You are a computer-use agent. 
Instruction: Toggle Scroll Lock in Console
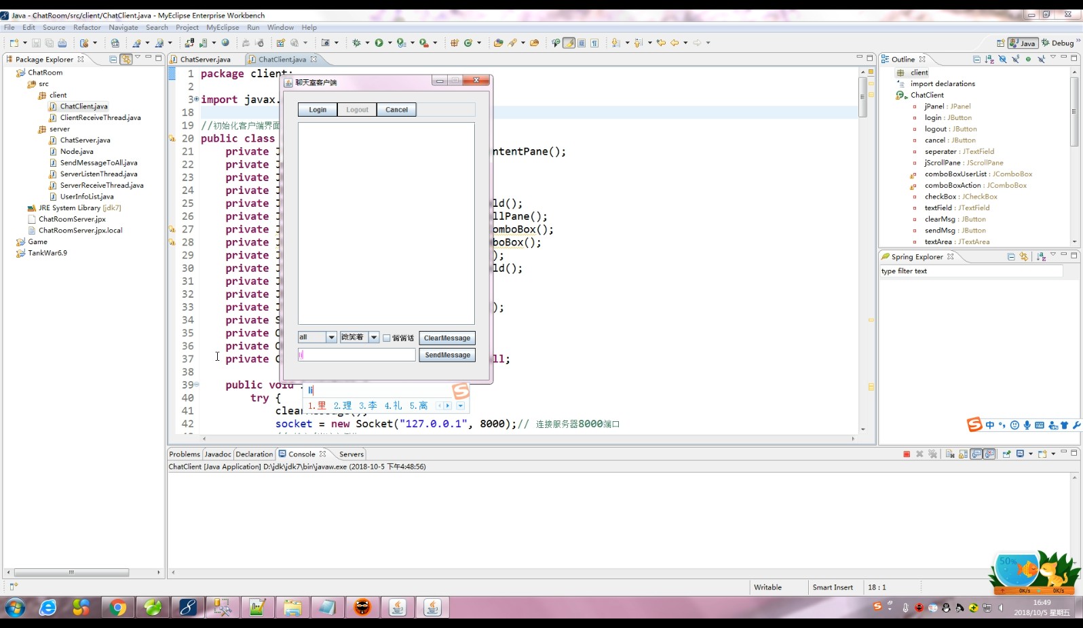[x=964, y=454]
